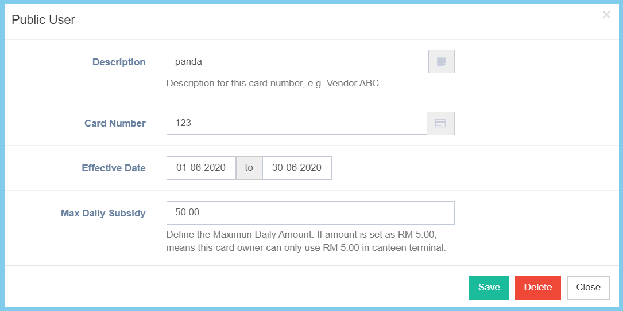Save the public user card details
The image size is (623, 311).
[489, 288]
